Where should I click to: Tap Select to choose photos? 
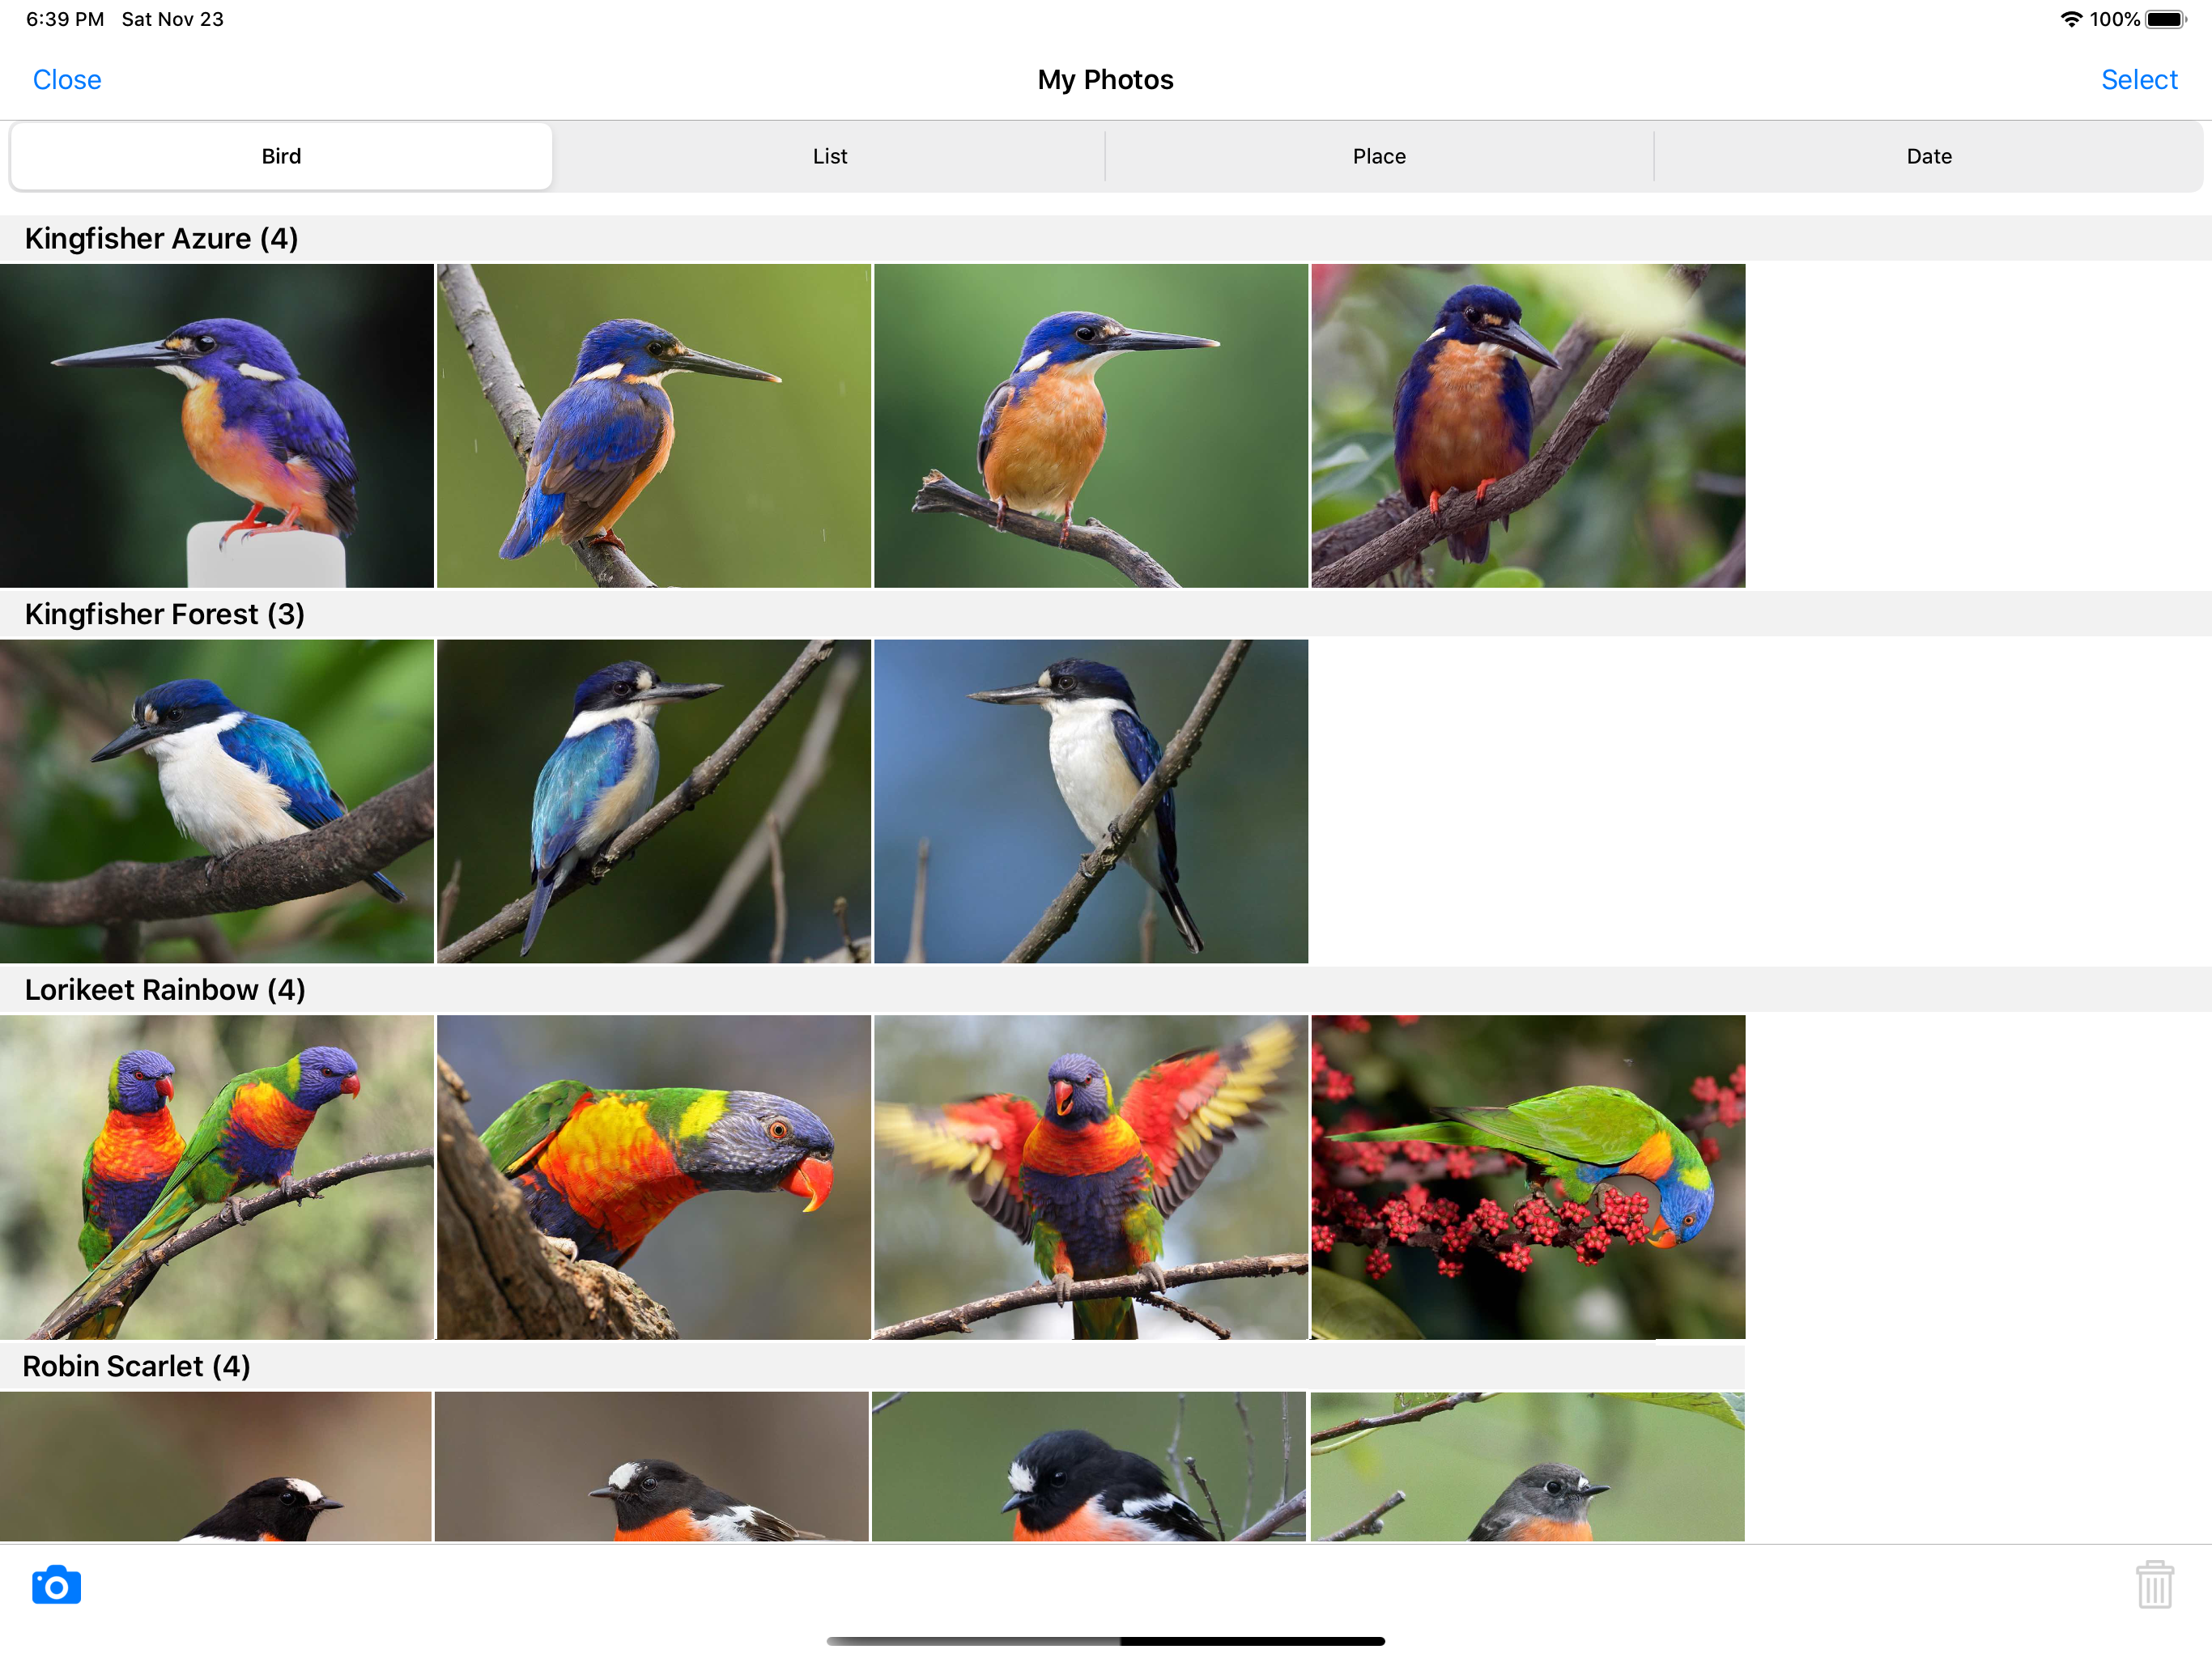click(x=2139, y=79)
